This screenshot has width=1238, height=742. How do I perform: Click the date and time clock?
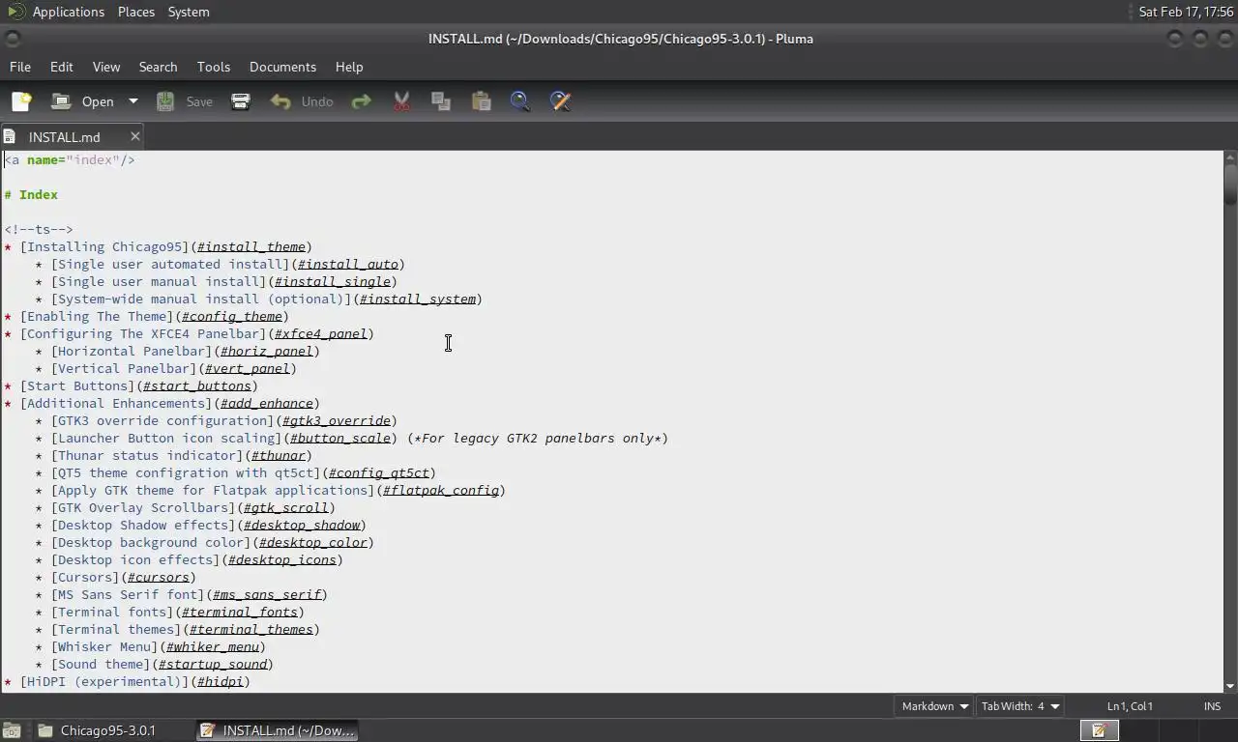click(x=1186, y=12)
